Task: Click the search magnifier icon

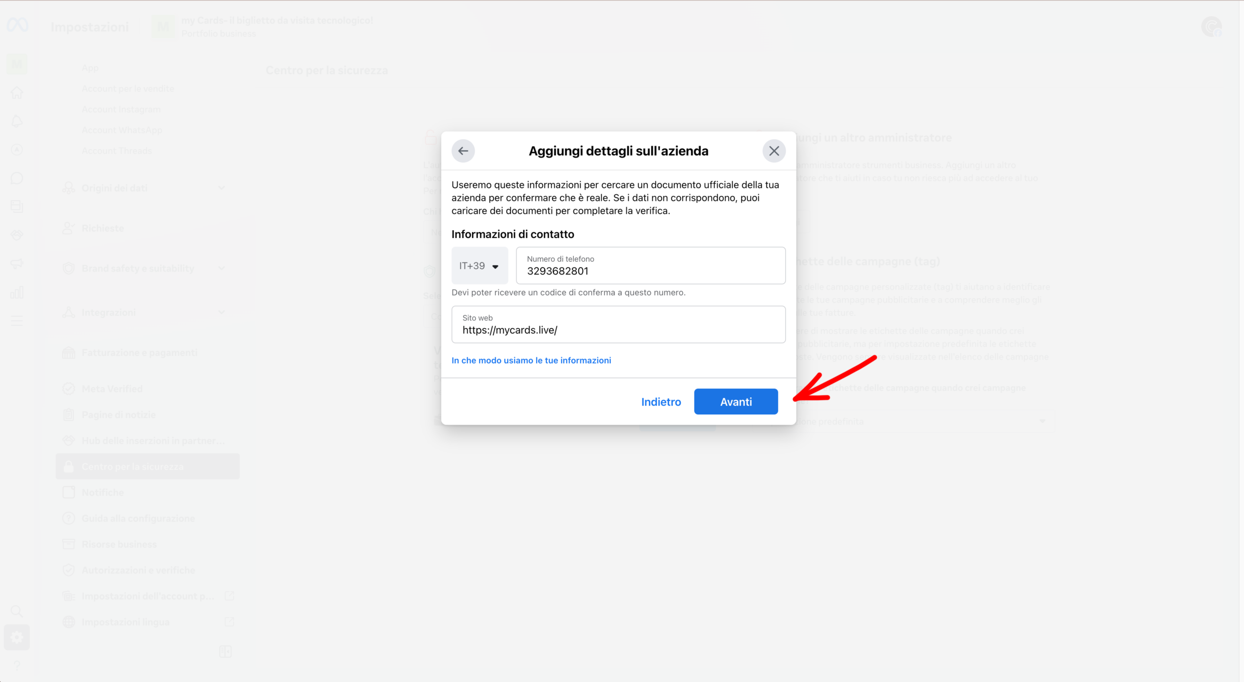Action: (x=17, y=611)
